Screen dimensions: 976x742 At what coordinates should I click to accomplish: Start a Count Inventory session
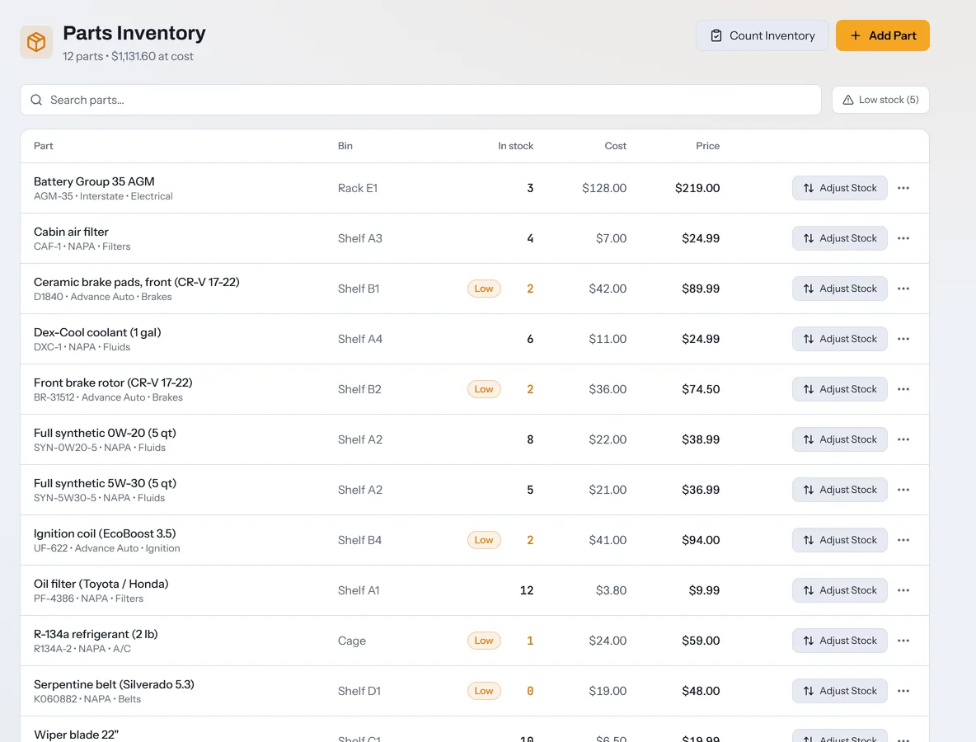tap(762, 35)
